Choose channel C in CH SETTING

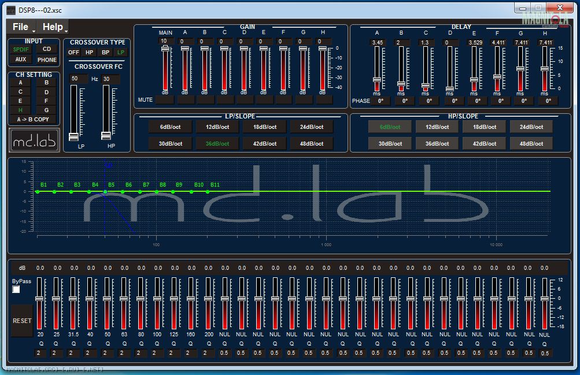[20, 92]
